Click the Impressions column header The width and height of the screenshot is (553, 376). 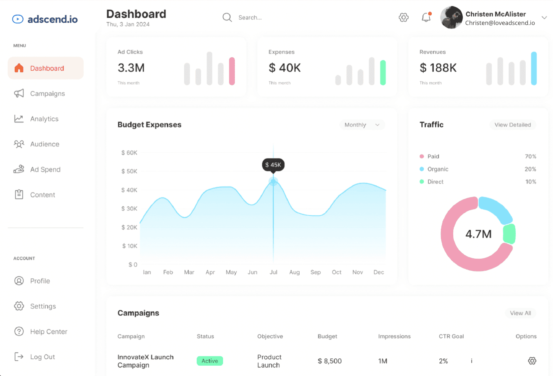point(394,336)
